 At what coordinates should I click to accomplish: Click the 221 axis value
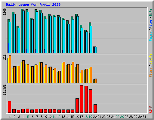coord(5,57)
